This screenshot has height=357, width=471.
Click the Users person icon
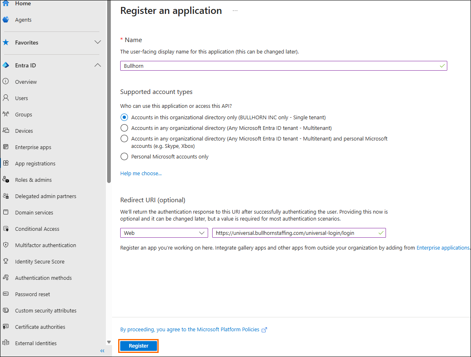pos(6,98)
